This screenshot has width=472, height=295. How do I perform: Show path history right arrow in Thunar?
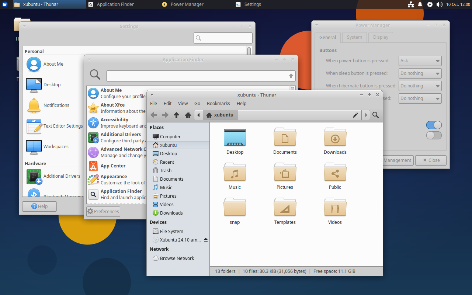366,115
